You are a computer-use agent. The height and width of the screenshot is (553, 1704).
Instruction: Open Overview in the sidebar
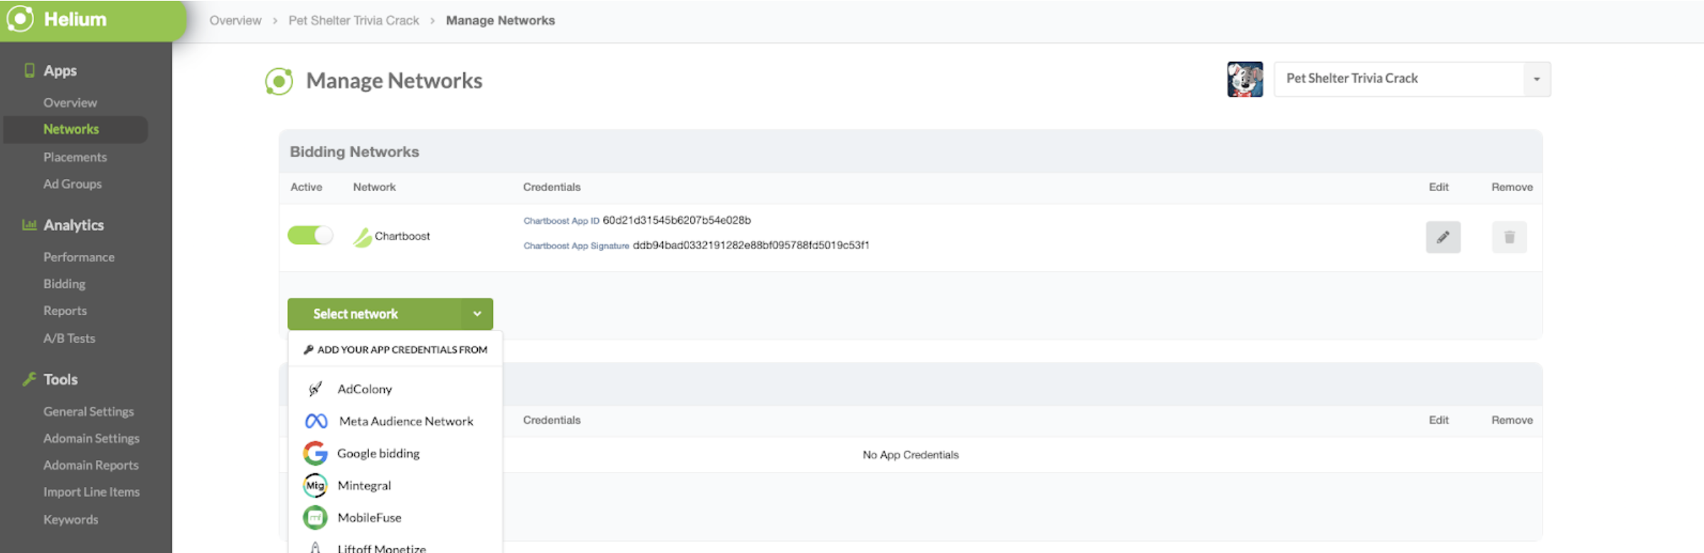point(70,102)
